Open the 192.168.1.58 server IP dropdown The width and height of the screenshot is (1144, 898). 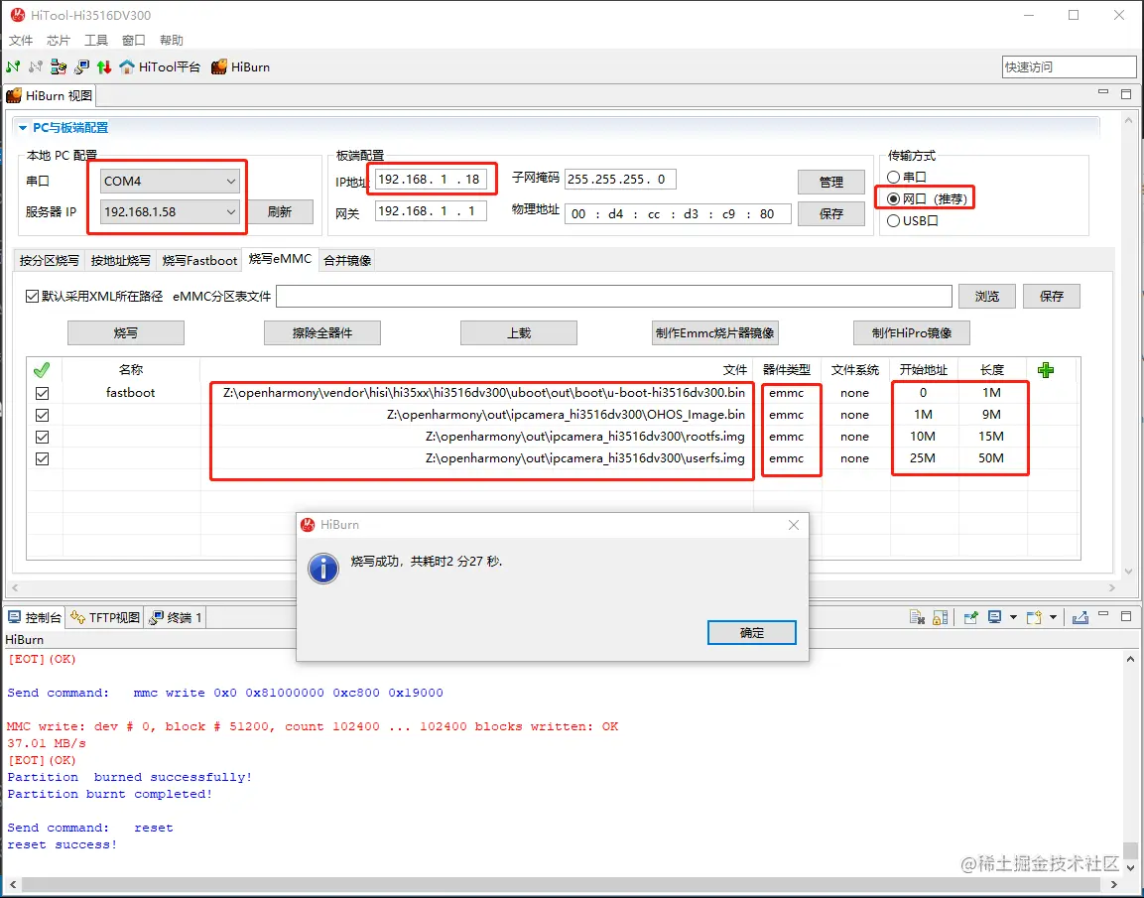[170, 212]
